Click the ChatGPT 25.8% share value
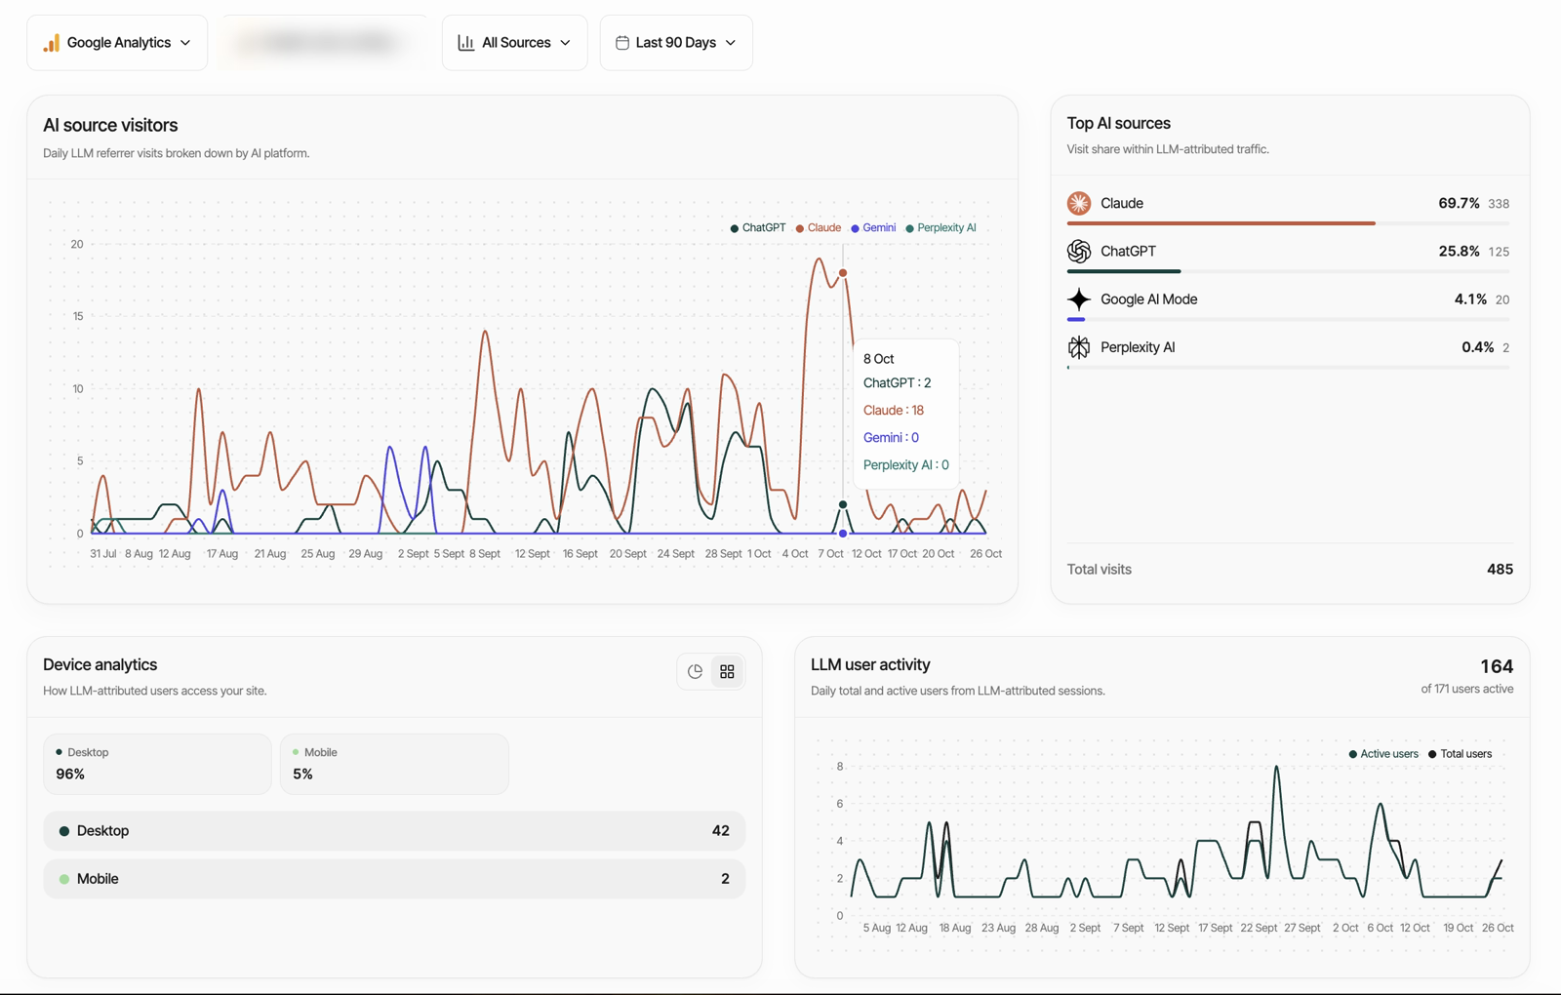The width and height of the screenshot is (1561, 995). tap(1459, 251)
